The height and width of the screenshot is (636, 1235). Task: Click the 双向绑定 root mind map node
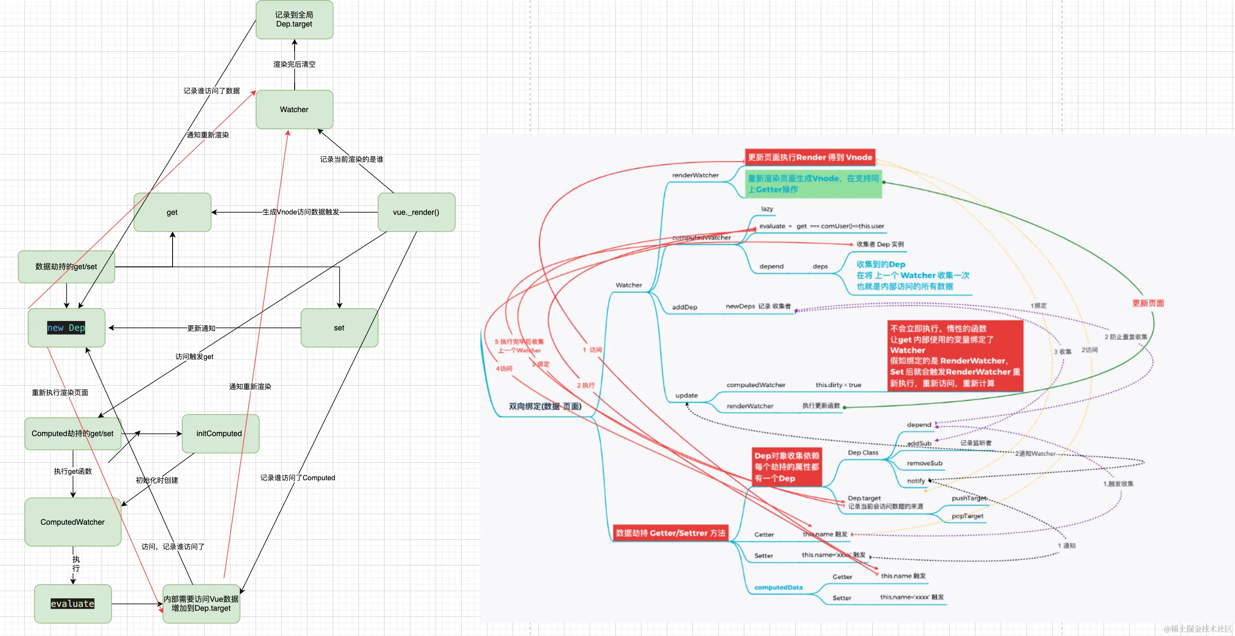point(545,407)
